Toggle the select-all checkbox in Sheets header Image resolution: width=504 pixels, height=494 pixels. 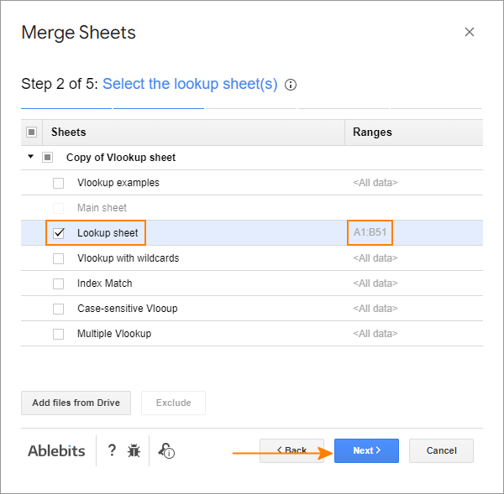point(32,132)
